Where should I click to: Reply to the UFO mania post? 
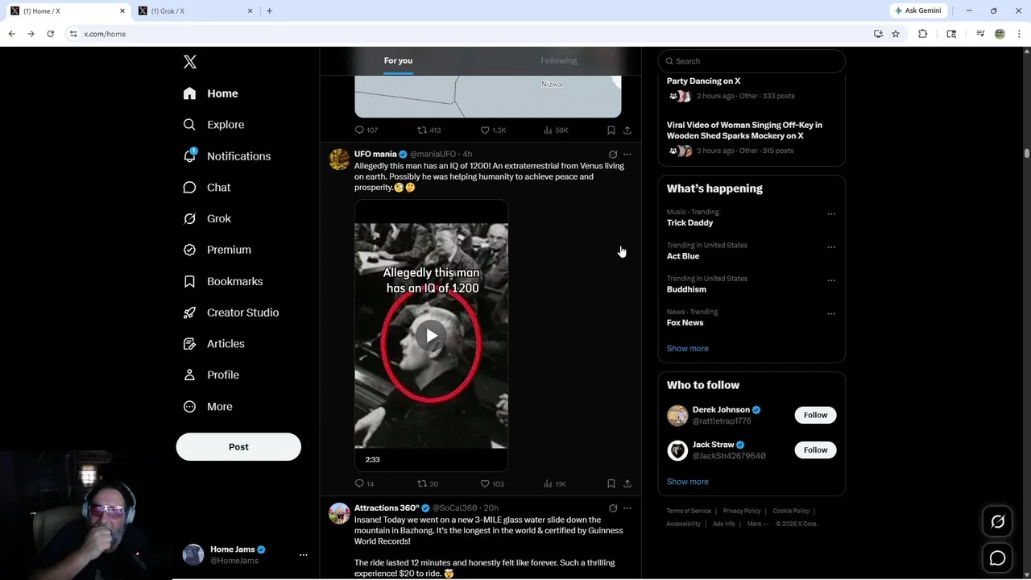(364, 483)
